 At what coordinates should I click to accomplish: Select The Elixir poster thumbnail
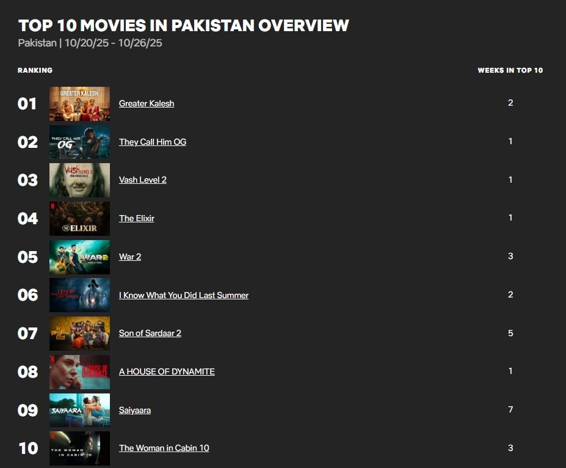point(79,219)
